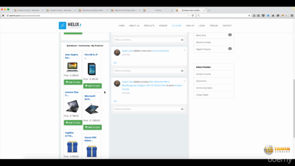Click comment field under Ben Sherman post
The width and height of the screenshot is (295, 166).
[x=149, y=109]
